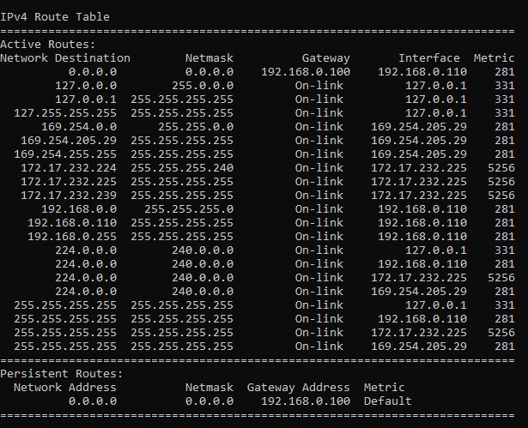This screenshot has width=528, height=428.
Task: Click the 'Gateway Address' persistent column header
Action: click(x=299, y=388)
